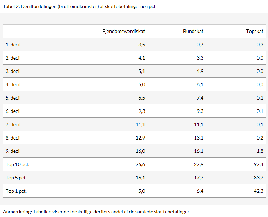Click the Topskat value 1,8 for 9. decil
This screenshot has width=268, height=217.
point(260,151)
